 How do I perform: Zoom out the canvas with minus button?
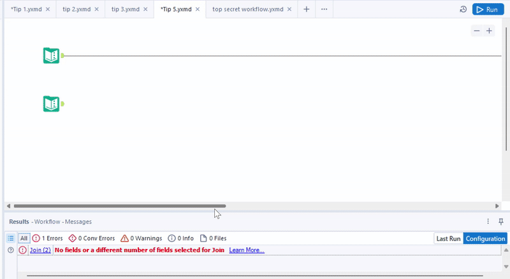[x=477, y=31]
